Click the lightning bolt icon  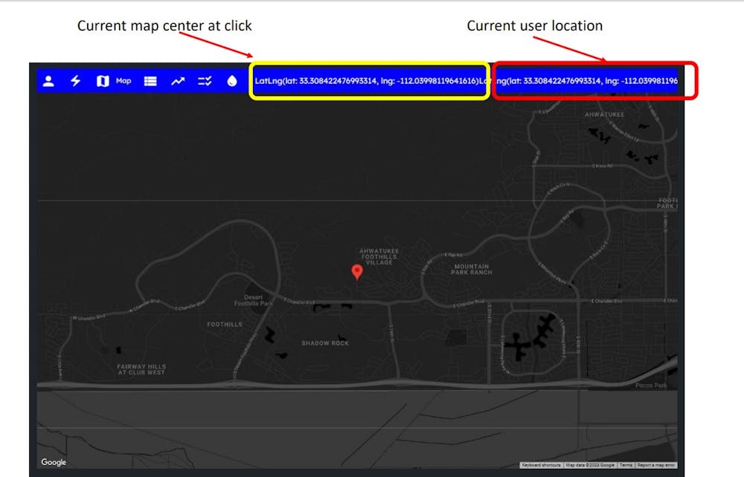pos(75,81)
